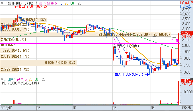Select the 거래량 volume legend label
This screenshot has height=111, width=193.
[x=9, y=79]
